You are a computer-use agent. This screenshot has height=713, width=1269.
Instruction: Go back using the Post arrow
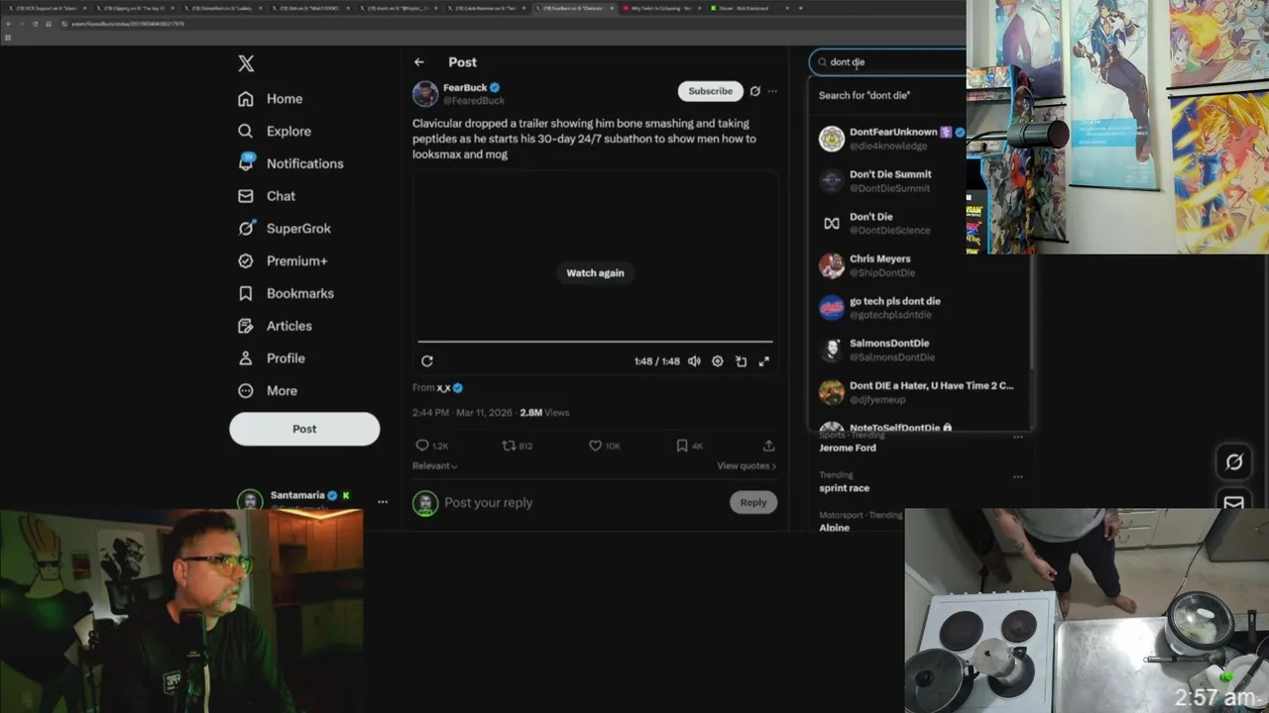point(419,62)
